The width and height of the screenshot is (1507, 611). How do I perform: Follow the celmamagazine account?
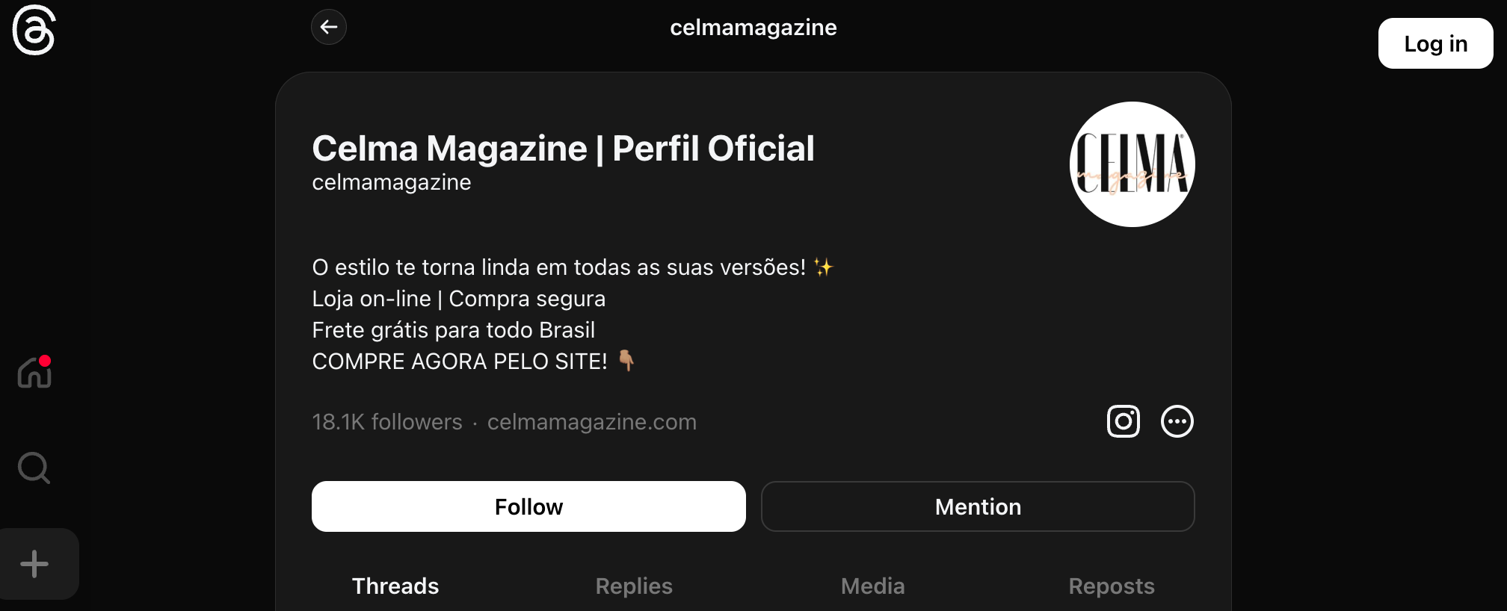coord(528,506)
